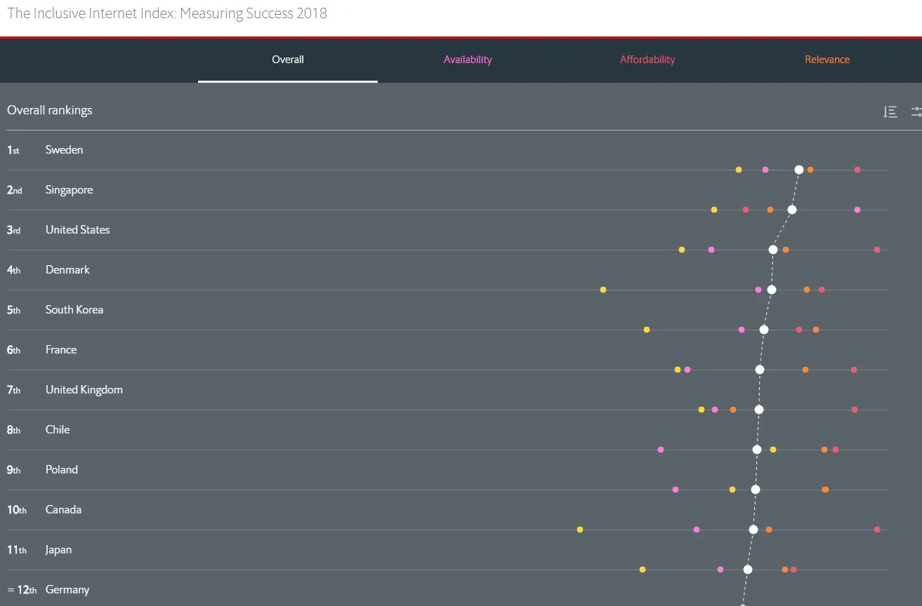
Task: Open the Singapore country row
Action: click(x=69, y=190)
